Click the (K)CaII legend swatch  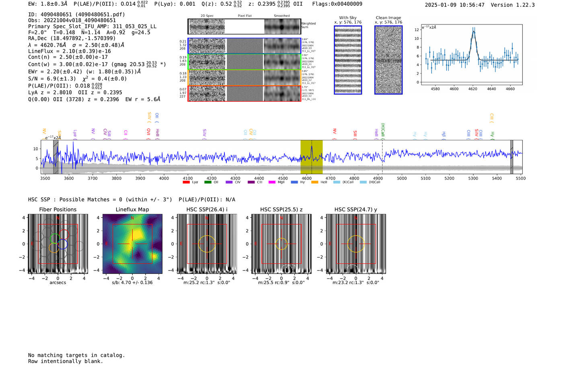click(x=337, y=182)
